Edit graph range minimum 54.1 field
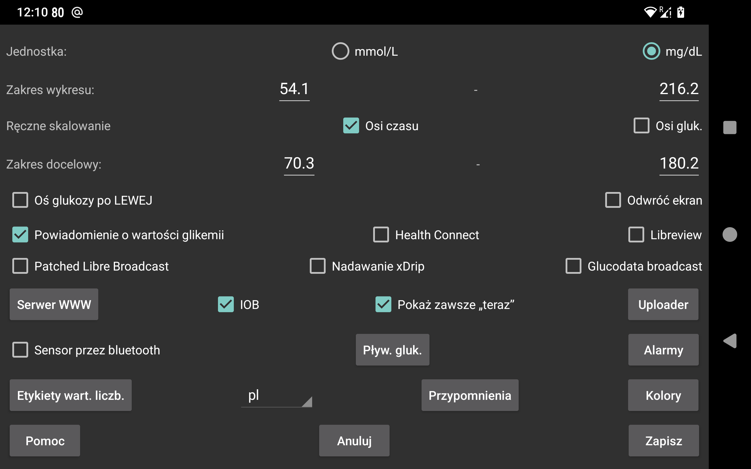This screenshot has height=469, width=751. [294, 89]
